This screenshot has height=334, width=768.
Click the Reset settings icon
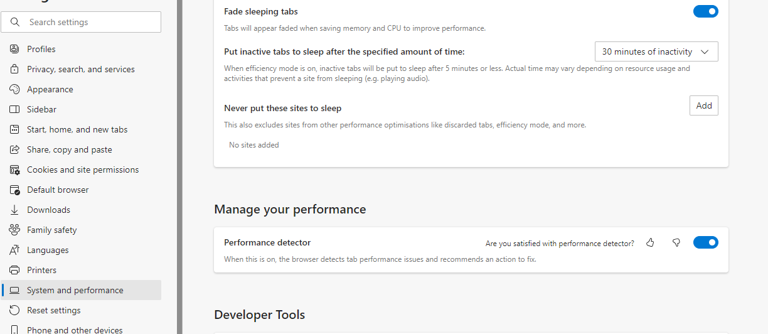tap(14, 310)
